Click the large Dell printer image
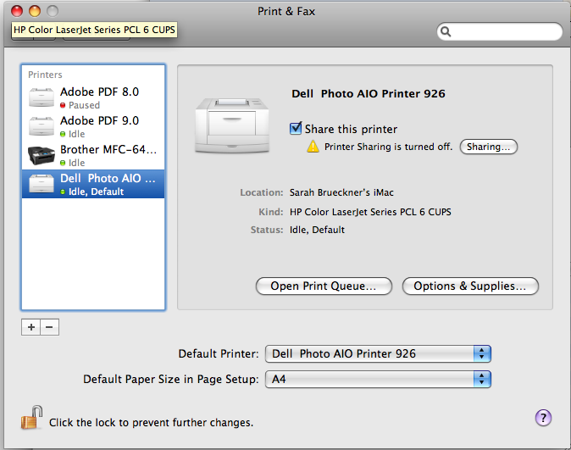 232,125
